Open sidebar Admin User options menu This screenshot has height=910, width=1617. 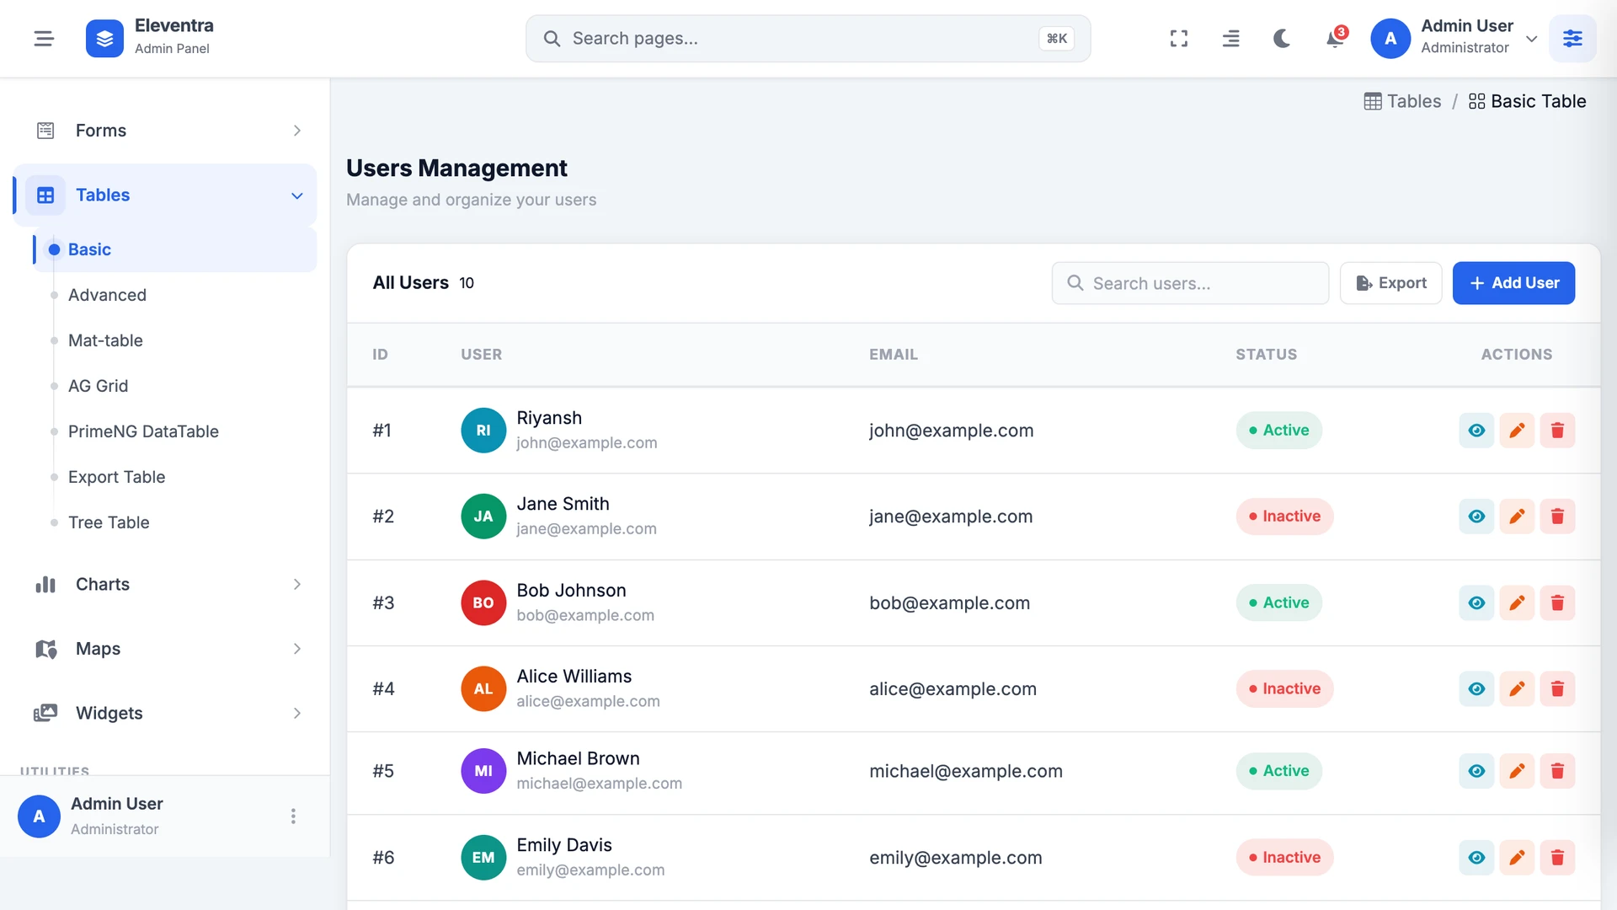coord(293,816)
